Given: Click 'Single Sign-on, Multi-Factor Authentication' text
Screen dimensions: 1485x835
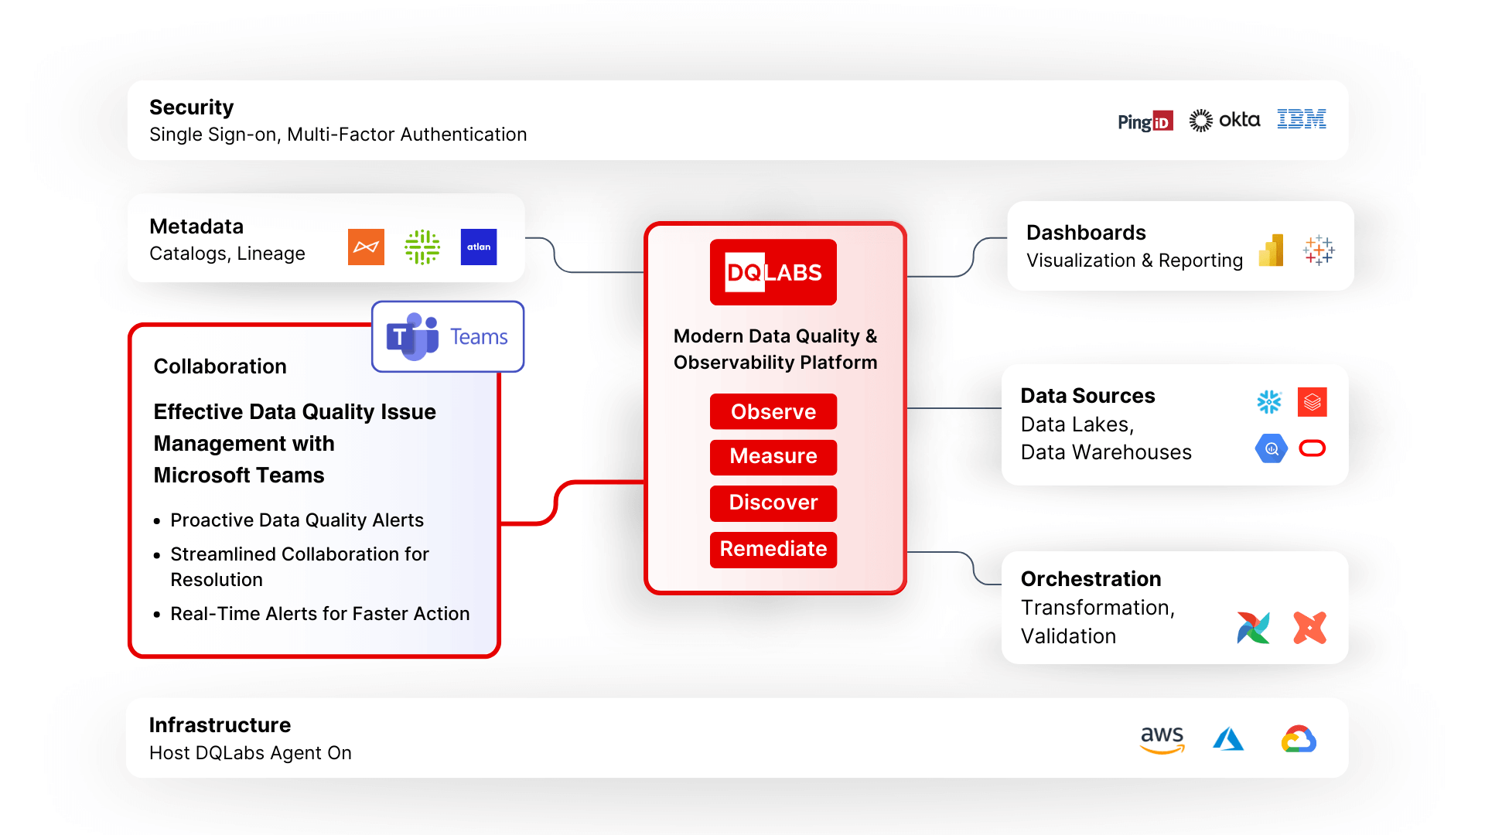Looking at the screenshot, I should pos(338,135).
